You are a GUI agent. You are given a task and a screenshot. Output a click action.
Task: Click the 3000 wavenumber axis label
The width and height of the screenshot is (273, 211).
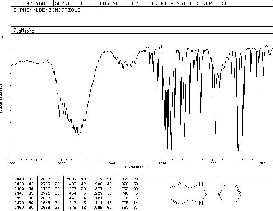(x=61, y=163)
